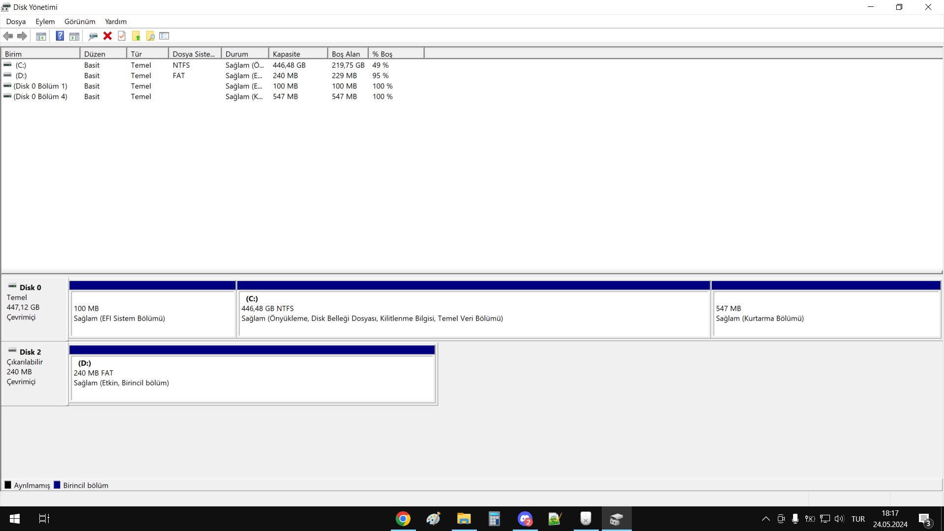Select the 547 MB Kurtarma partition block
Image resolution: width=944 pixels, height=531 pixels.
pos(826,314)
